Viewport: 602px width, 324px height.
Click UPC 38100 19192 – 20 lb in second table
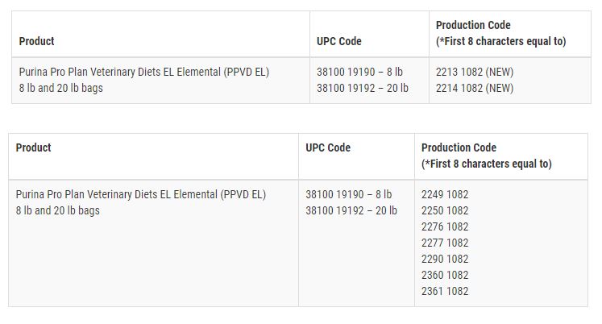(351, 210)
